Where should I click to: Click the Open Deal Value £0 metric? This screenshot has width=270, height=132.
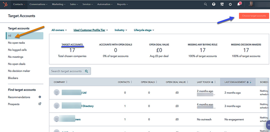coord(159,50)
